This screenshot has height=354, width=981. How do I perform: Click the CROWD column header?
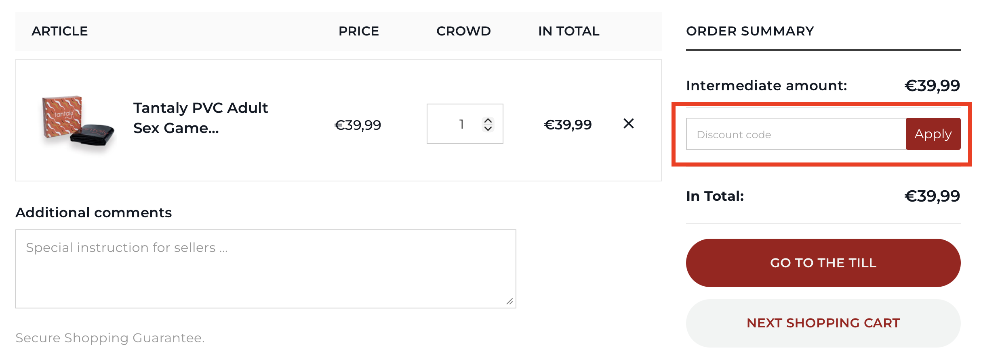tap(463, 31)
